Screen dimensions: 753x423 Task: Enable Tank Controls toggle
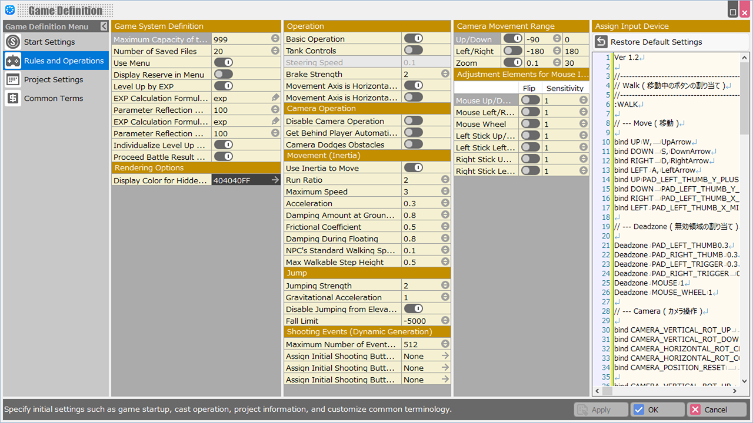pos(413,51)
